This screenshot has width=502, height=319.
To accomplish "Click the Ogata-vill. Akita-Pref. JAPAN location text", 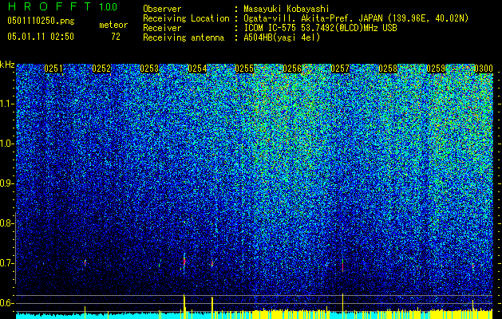I will [356, 18].
